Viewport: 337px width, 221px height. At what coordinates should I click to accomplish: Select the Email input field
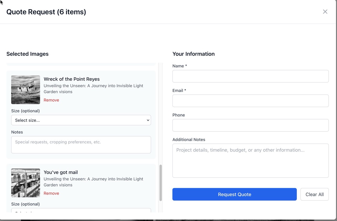pyautogui.click(x=250, y=101)
